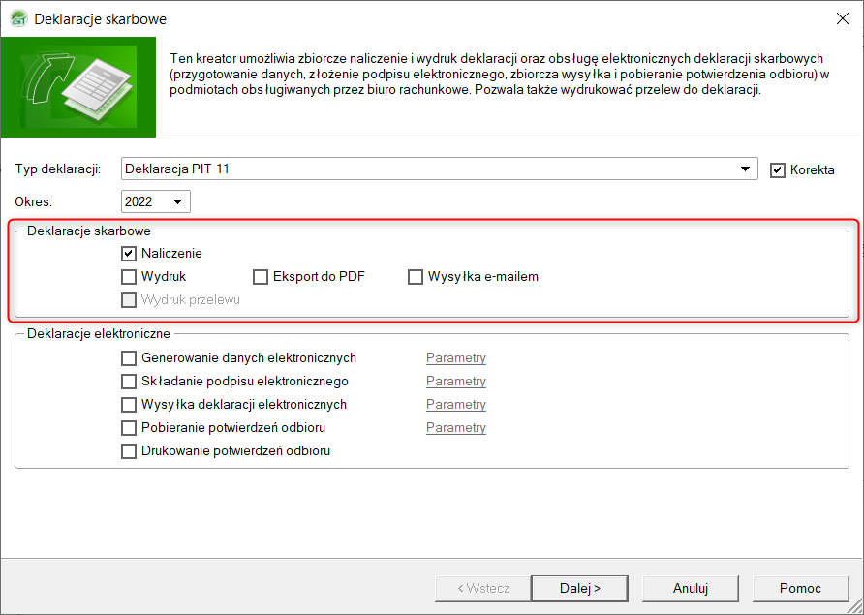Click the Anuluj button
The height and width of the screenshot is (615, 864).
tap(690, 589)
